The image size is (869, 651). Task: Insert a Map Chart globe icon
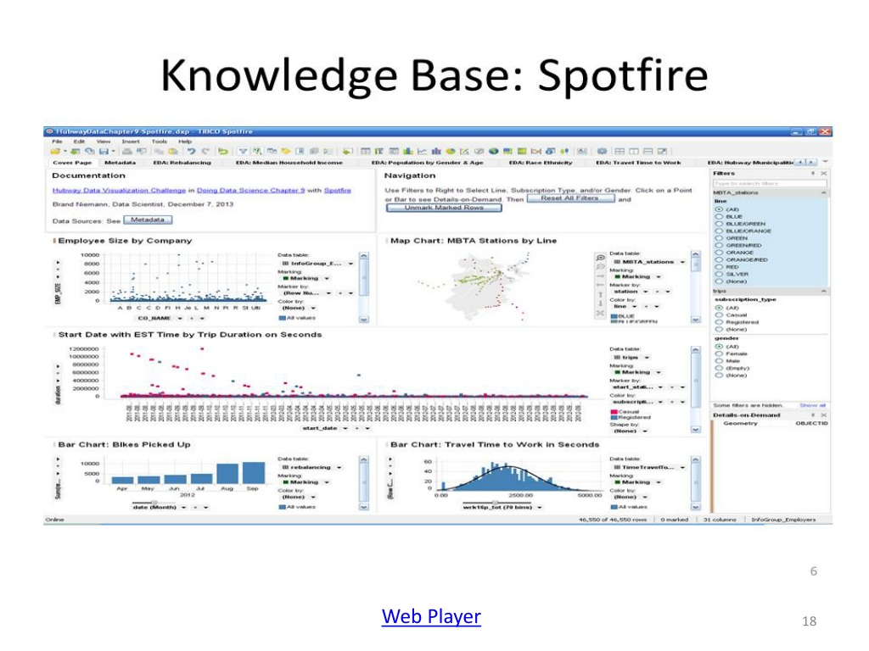coord(493,151)
